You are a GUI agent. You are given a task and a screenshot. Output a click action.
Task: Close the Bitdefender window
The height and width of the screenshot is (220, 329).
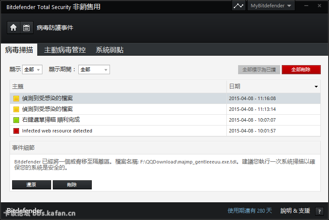click(x=319, y=6)
